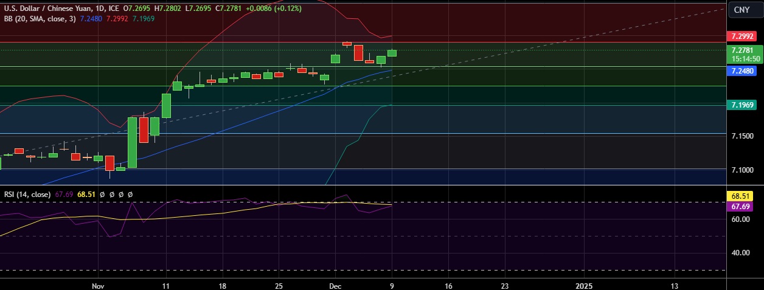
Task: Click the yellow 68.51 RSI axis label
Action: 740,198
